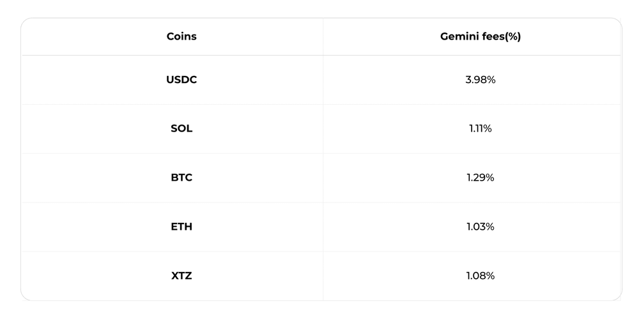Click the Coins column header
This screenshot has width=639, height=309.
181,36
